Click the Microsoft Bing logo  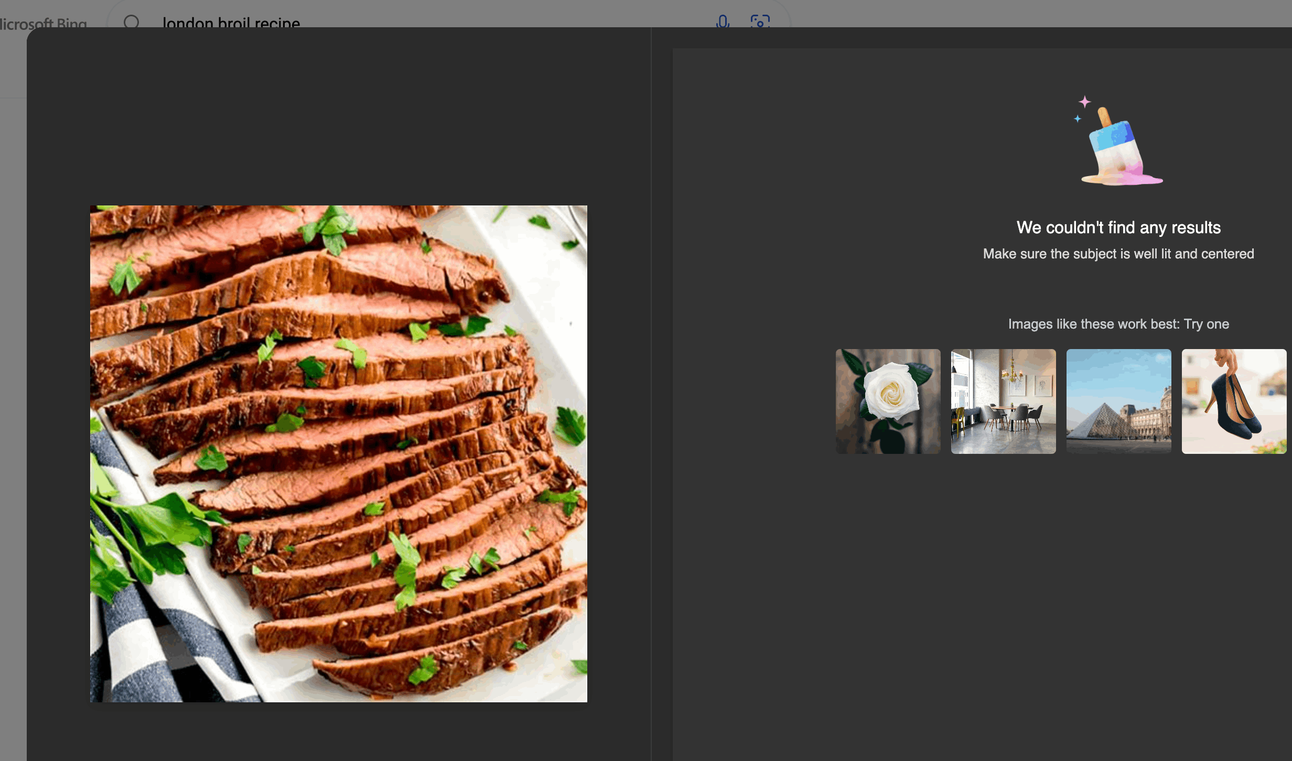coord(45,23)
